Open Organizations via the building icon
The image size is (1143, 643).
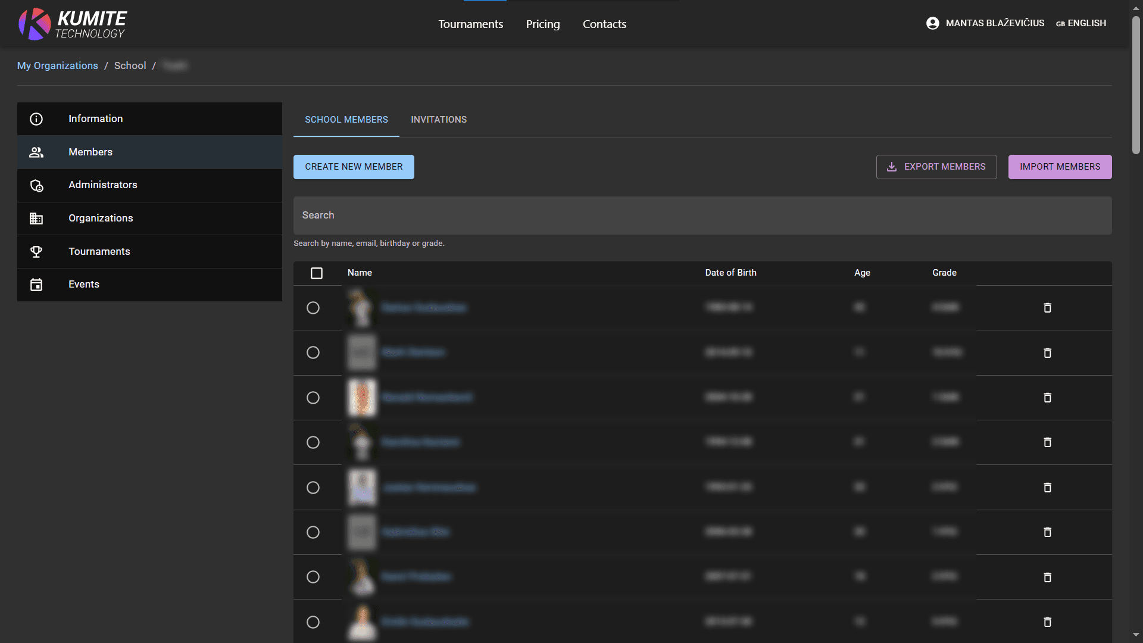tap(36, 218)
